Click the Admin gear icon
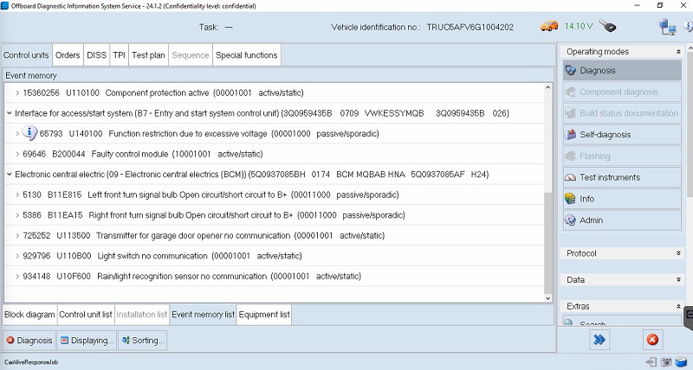The height and width of the screenshot is (370, 693). [x=571, y=220]
